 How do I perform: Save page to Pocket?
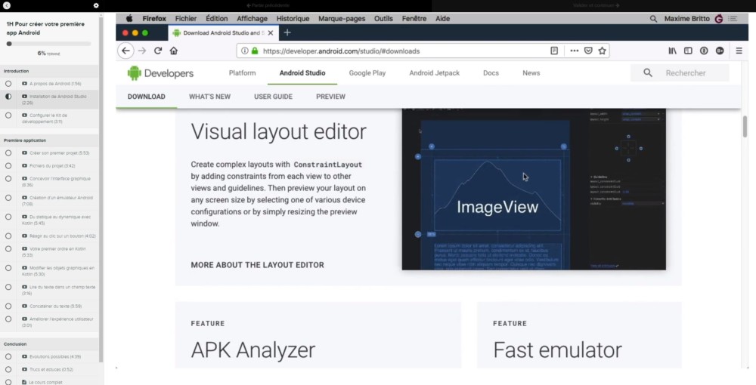coord(588,51)
